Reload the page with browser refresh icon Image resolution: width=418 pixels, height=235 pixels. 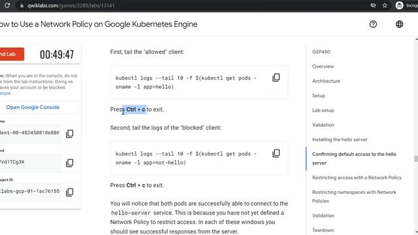pos(7,5)
